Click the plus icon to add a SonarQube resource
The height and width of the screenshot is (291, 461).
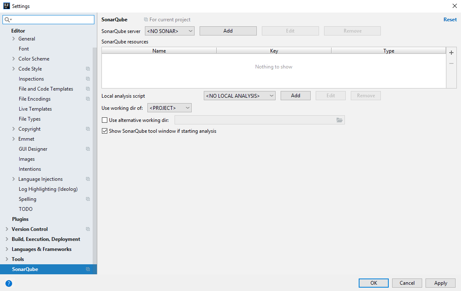[x=451, y=53]
